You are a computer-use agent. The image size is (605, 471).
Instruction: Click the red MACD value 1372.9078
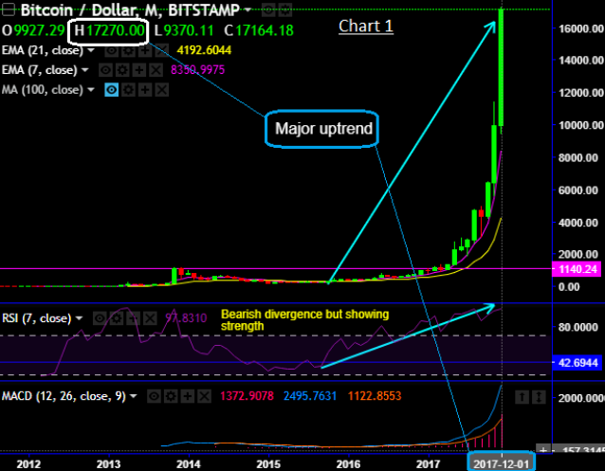tap(247, 396)
